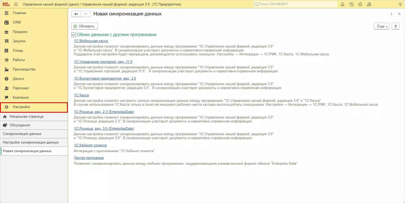Open notifications bell icon
This screenshot has width=405, height=203.
coord(342,4)
